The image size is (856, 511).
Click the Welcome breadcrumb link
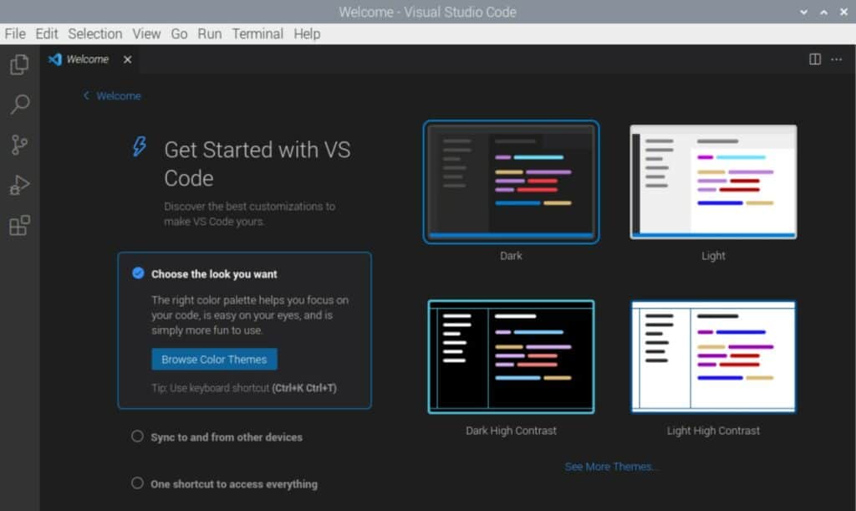point(119,96)
